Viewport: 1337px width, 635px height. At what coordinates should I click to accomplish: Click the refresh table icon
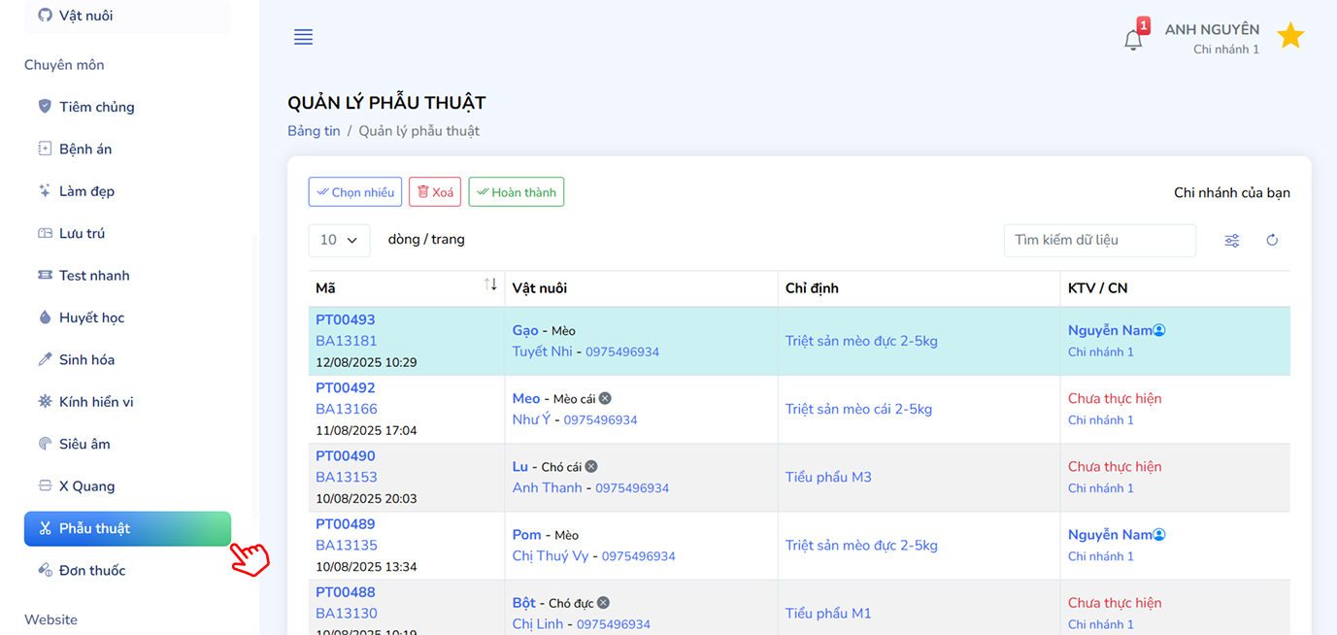[1272, 240]
